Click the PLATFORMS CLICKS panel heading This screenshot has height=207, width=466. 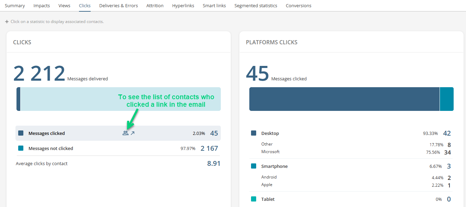(272, 42)
